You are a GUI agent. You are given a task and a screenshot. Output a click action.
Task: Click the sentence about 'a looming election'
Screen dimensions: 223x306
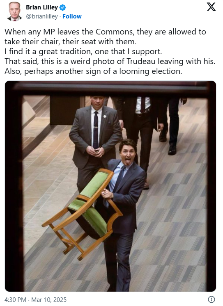[93, 71]
